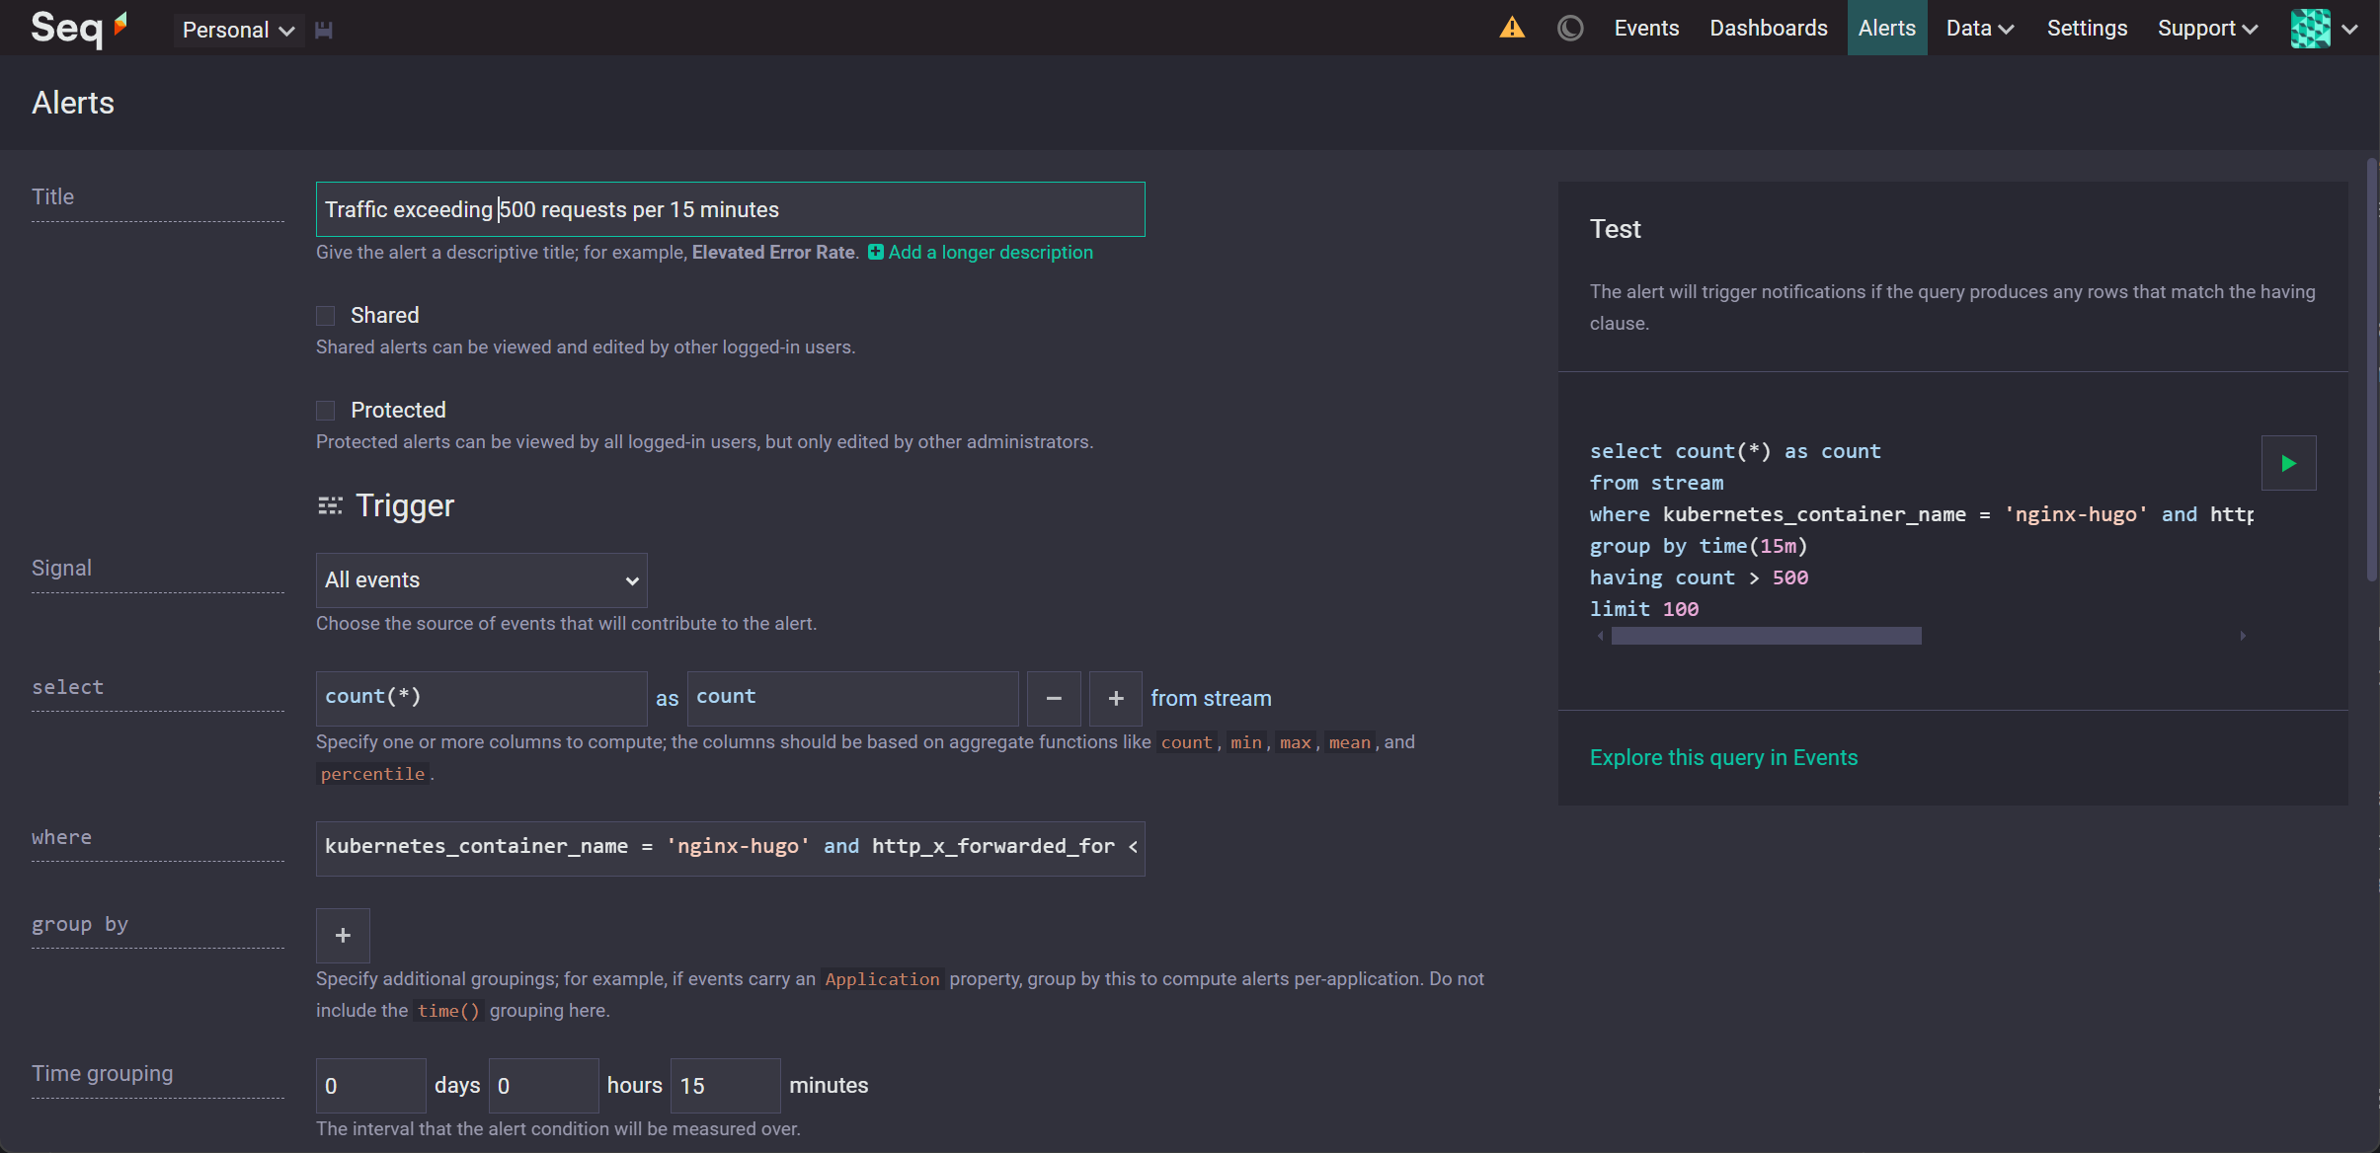The height and width of the screenshot is (1153, 2380).
Task: Enable the Protected checkbox
Action: (325, 411)
